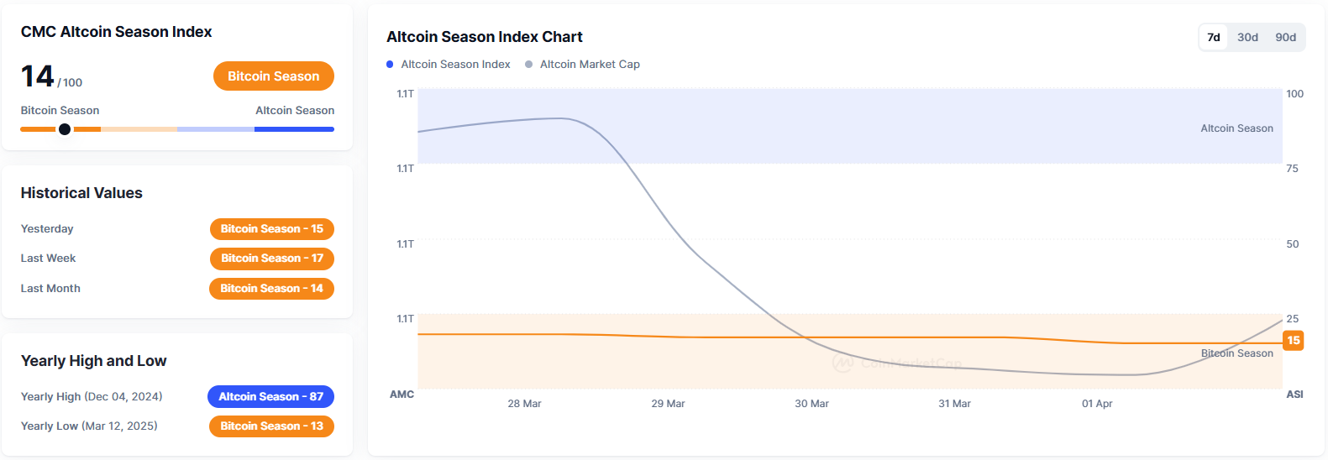The height and width of the screenshot is (460, 1328).
Task: Click Last Month Bitcoin Season - 14 badge
Action: click(x=271, y=289)
